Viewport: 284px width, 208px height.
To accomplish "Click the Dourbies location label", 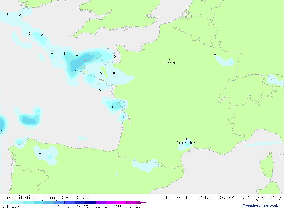I will (186, 143).
